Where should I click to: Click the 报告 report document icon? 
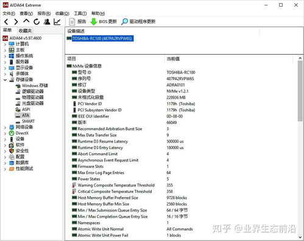[x=72, y=21]
